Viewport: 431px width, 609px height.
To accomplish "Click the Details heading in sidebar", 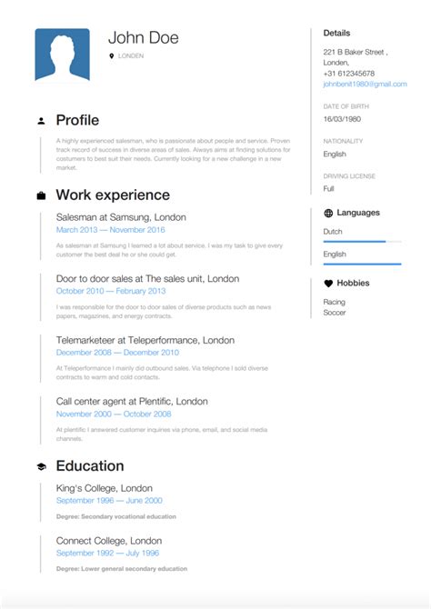I will coord(336,33).
